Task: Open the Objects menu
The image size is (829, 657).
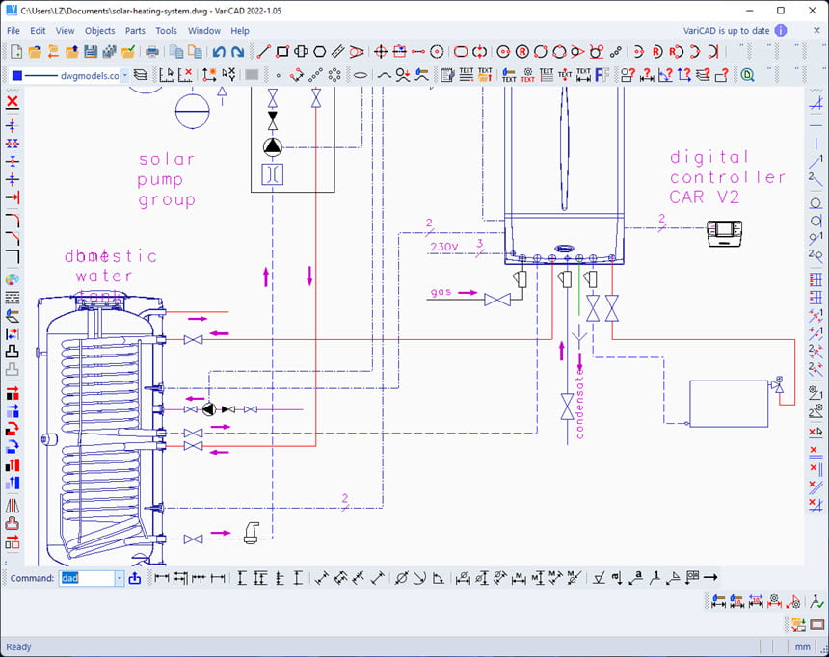Action: (x=99, y=31)
